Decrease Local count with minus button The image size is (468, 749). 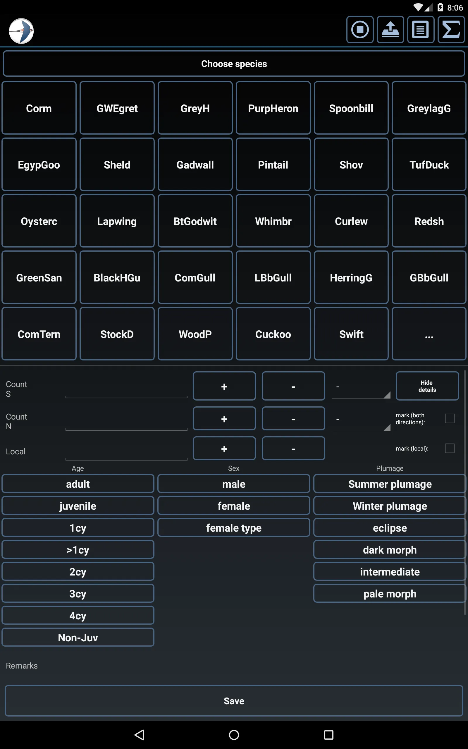click(x=293, y=448)
